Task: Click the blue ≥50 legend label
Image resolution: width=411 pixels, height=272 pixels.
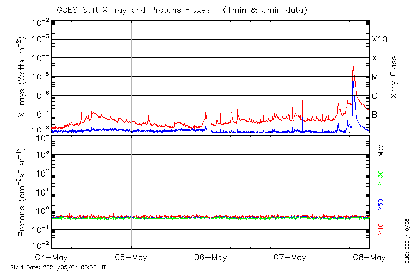Action: (381, 204)
